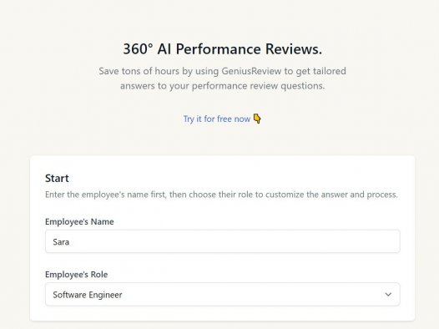The width and height of the screenshot is (439, 329).
Task: Click the 'Employee's Role' field label
Action: [77, 275]
